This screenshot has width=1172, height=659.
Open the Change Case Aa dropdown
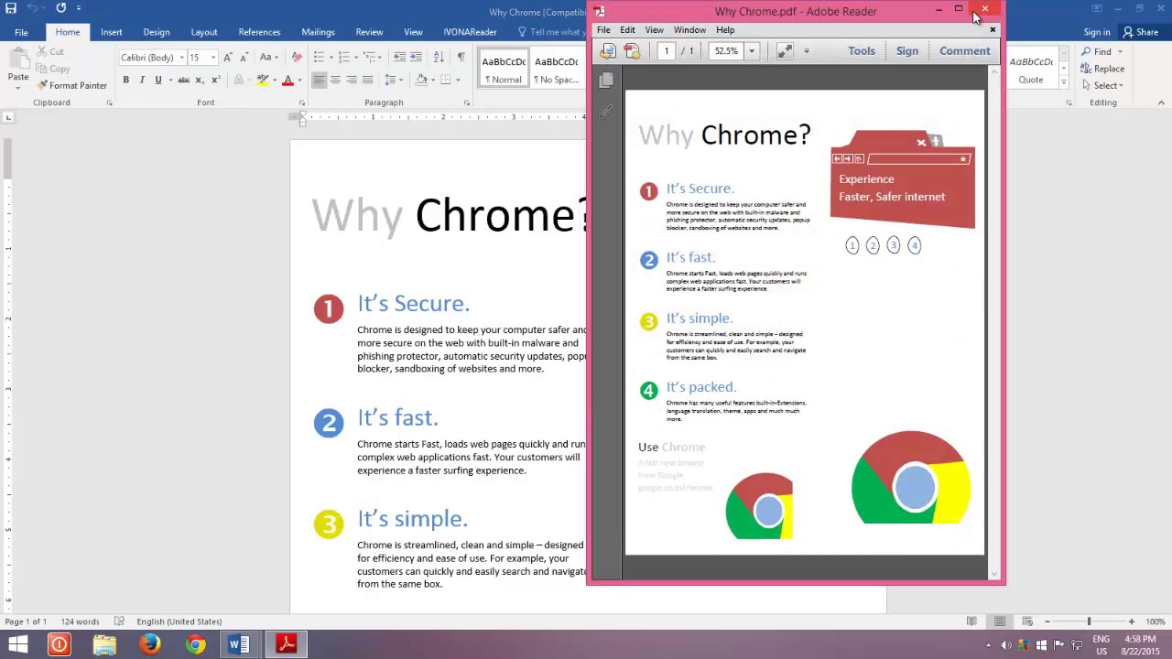[267, 58]
